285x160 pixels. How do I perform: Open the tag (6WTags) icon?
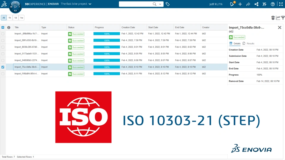[x=167, y=4]
